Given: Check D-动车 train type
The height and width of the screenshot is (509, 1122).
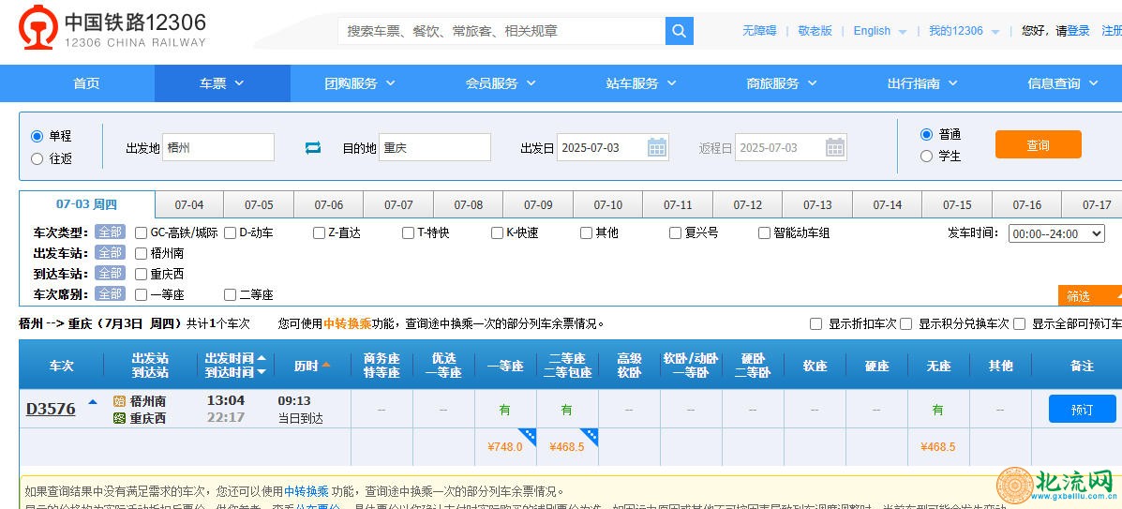Looking at the screenshot, I should pyautogui.click(x=230, y=232).
